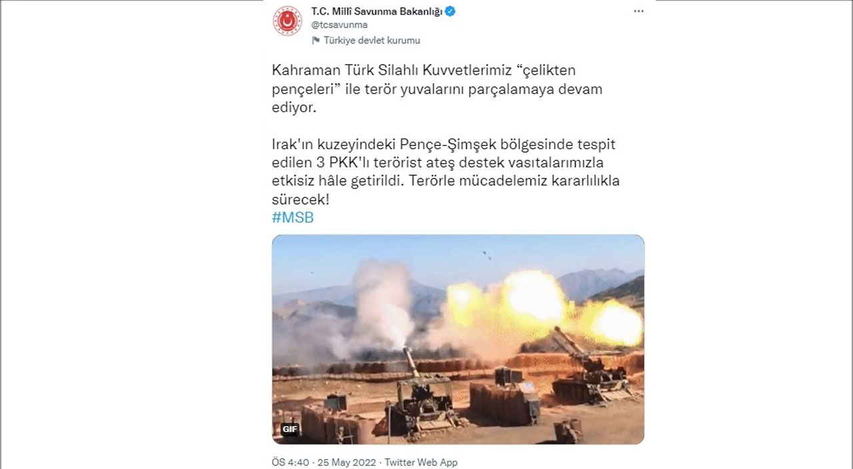
Task: Open the T.C. Millî Savunma Bakanlığı profile name
Action: tap(377, 11)
